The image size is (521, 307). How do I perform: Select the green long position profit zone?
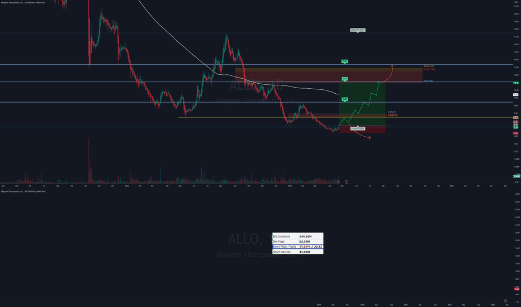(362, 104)
